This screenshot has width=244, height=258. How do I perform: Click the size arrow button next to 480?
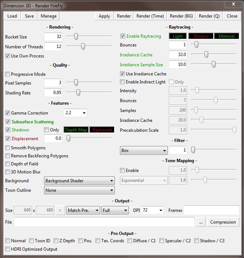[x=60, y=210]
